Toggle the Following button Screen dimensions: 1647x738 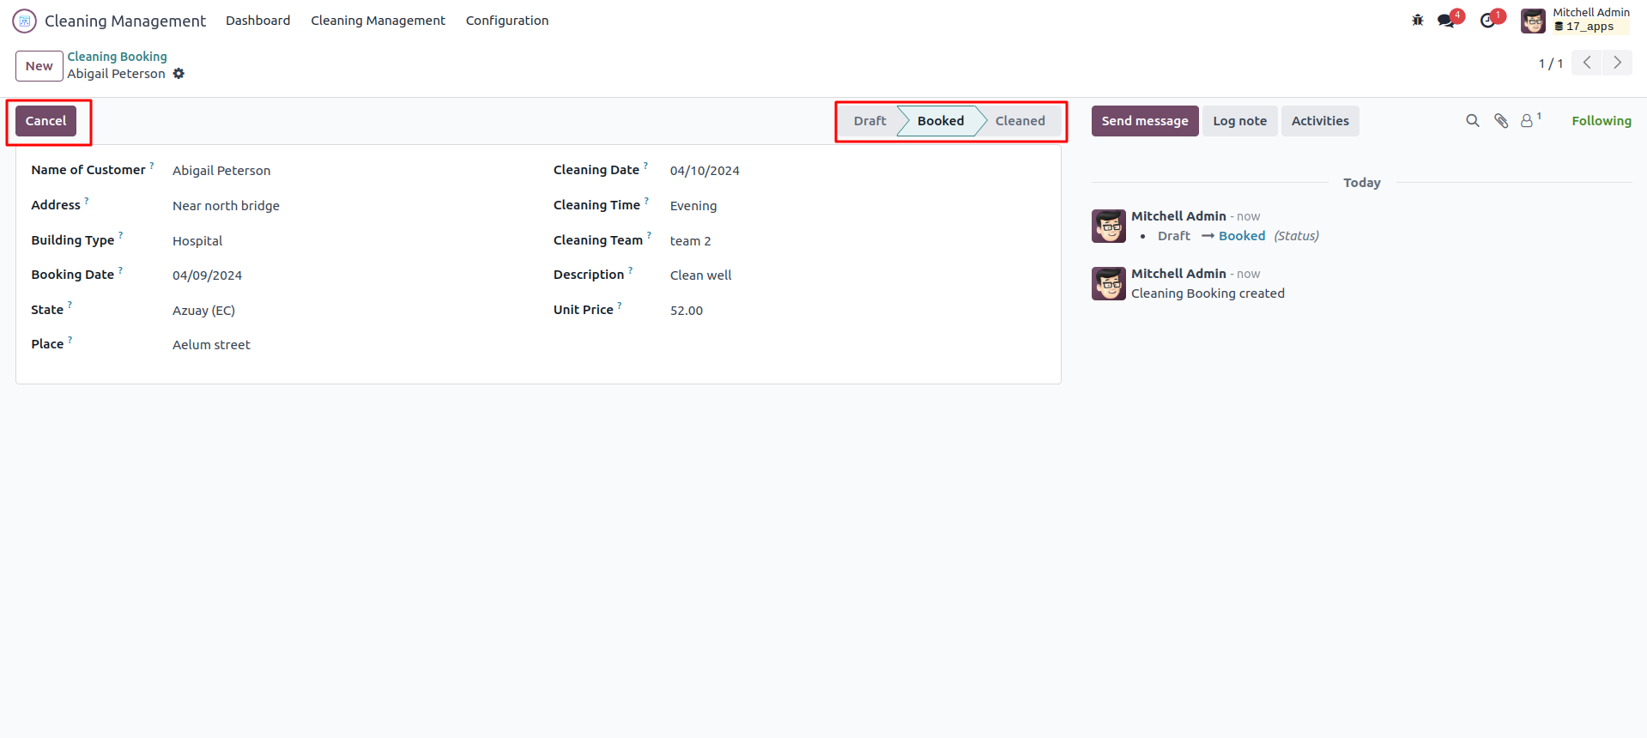point(1601,121)
